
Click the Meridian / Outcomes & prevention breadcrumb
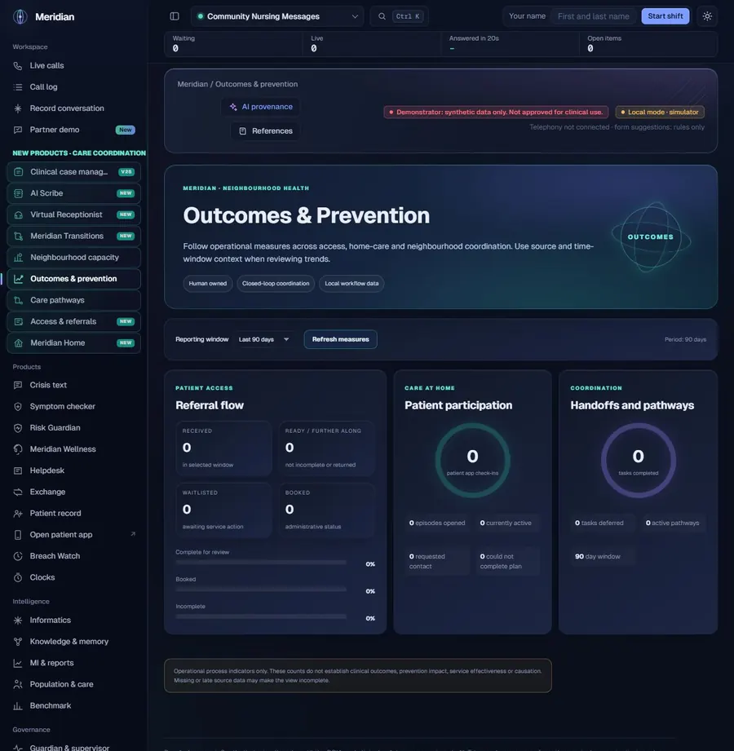point(237,84)
